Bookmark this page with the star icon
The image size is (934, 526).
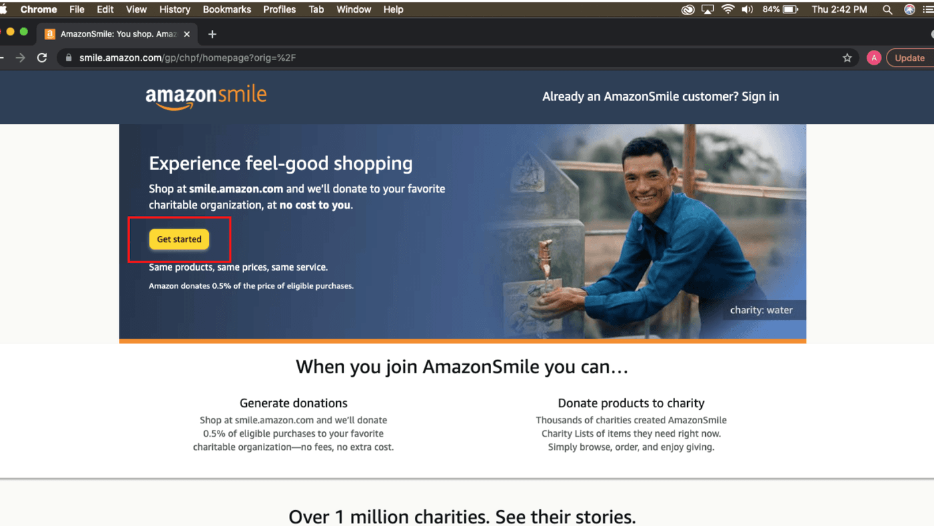[847, 58]
